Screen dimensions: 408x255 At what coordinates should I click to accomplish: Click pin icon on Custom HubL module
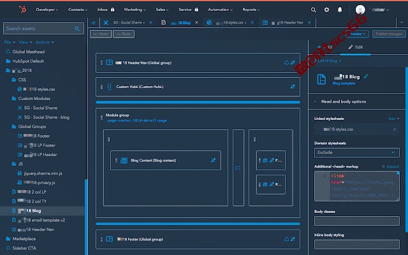[x=293, y=87]
